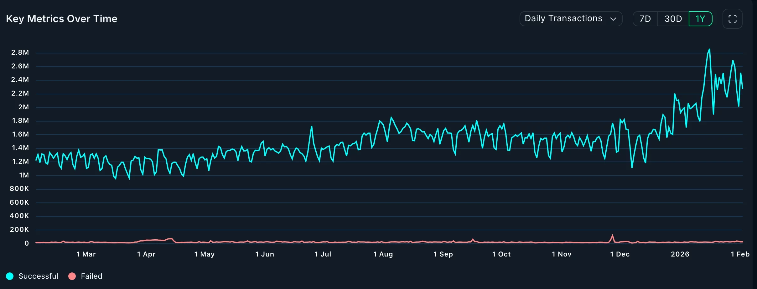
Task: Click the fullscreen expand icon
Action: coord(732,18)
